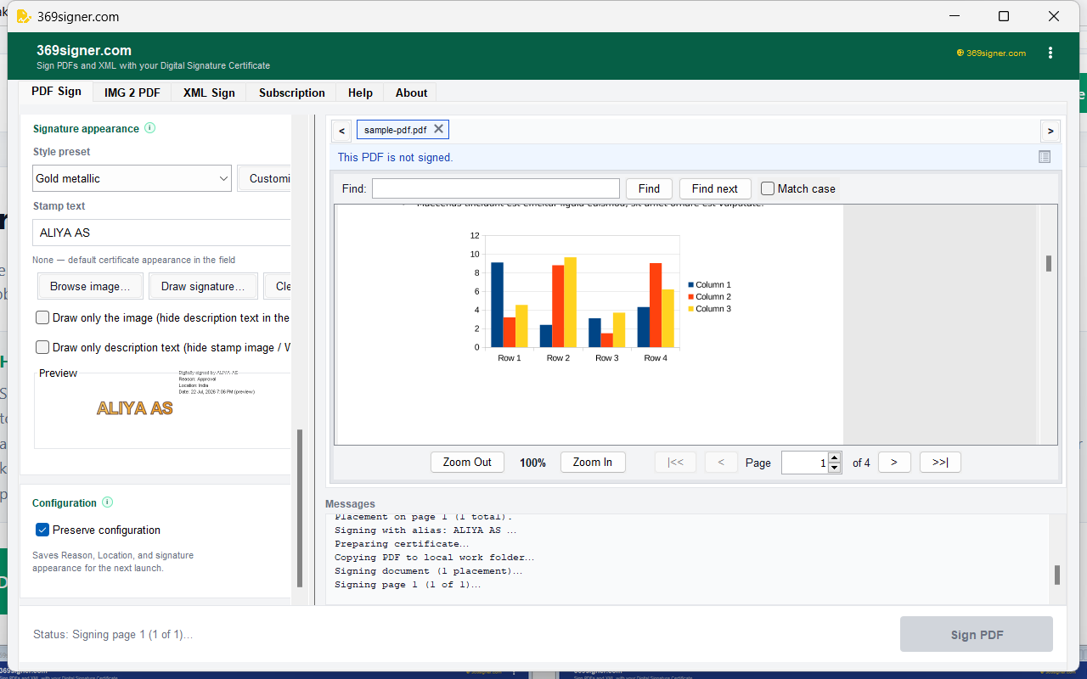Click Draw signature button

(203, 286)
